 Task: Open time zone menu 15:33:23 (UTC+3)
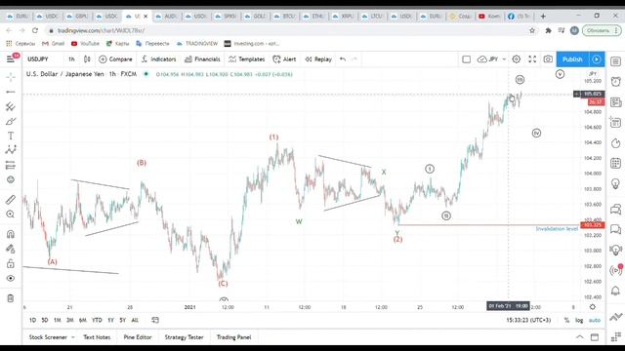tap(528, 320)
